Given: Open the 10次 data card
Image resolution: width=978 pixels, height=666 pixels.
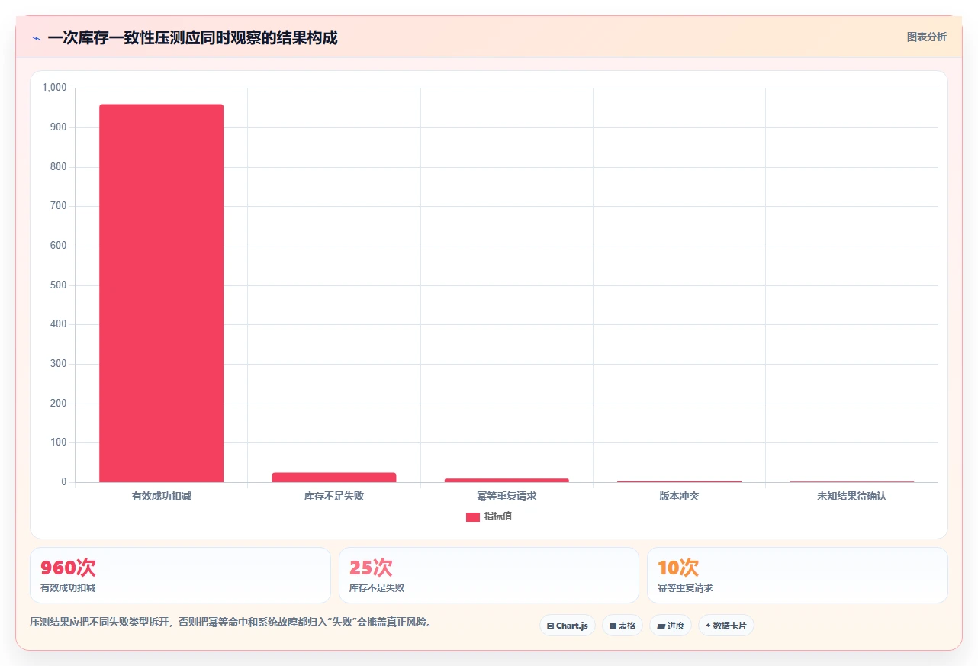Looking at the screenshot, I should 797,575.
